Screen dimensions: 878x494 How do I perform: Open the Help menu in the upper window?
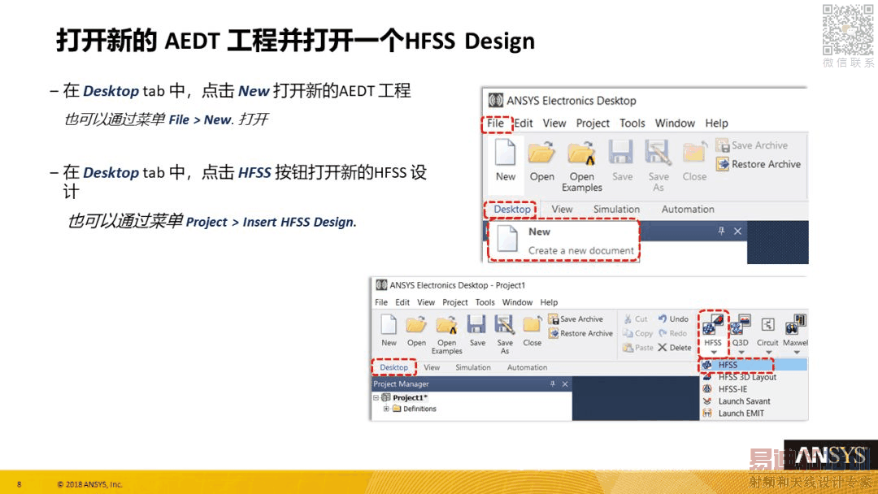[716, 123]
